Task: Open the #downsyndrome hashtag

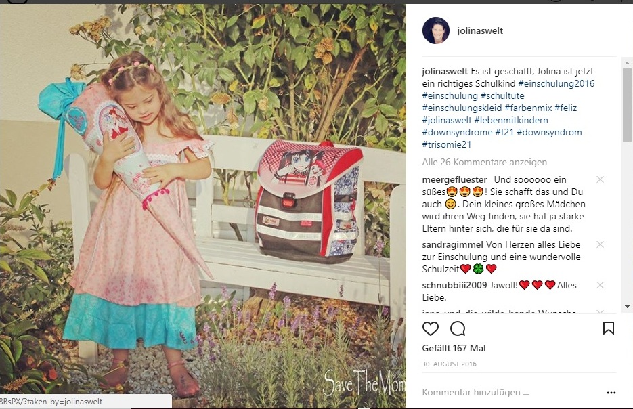Action: 457,132
